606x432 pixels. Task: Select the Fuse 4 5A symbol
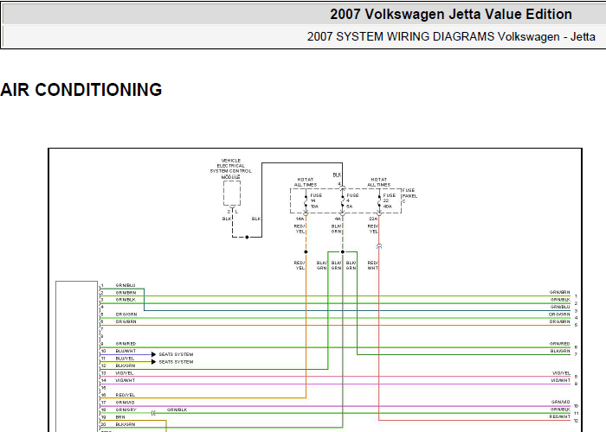(343, 202)
